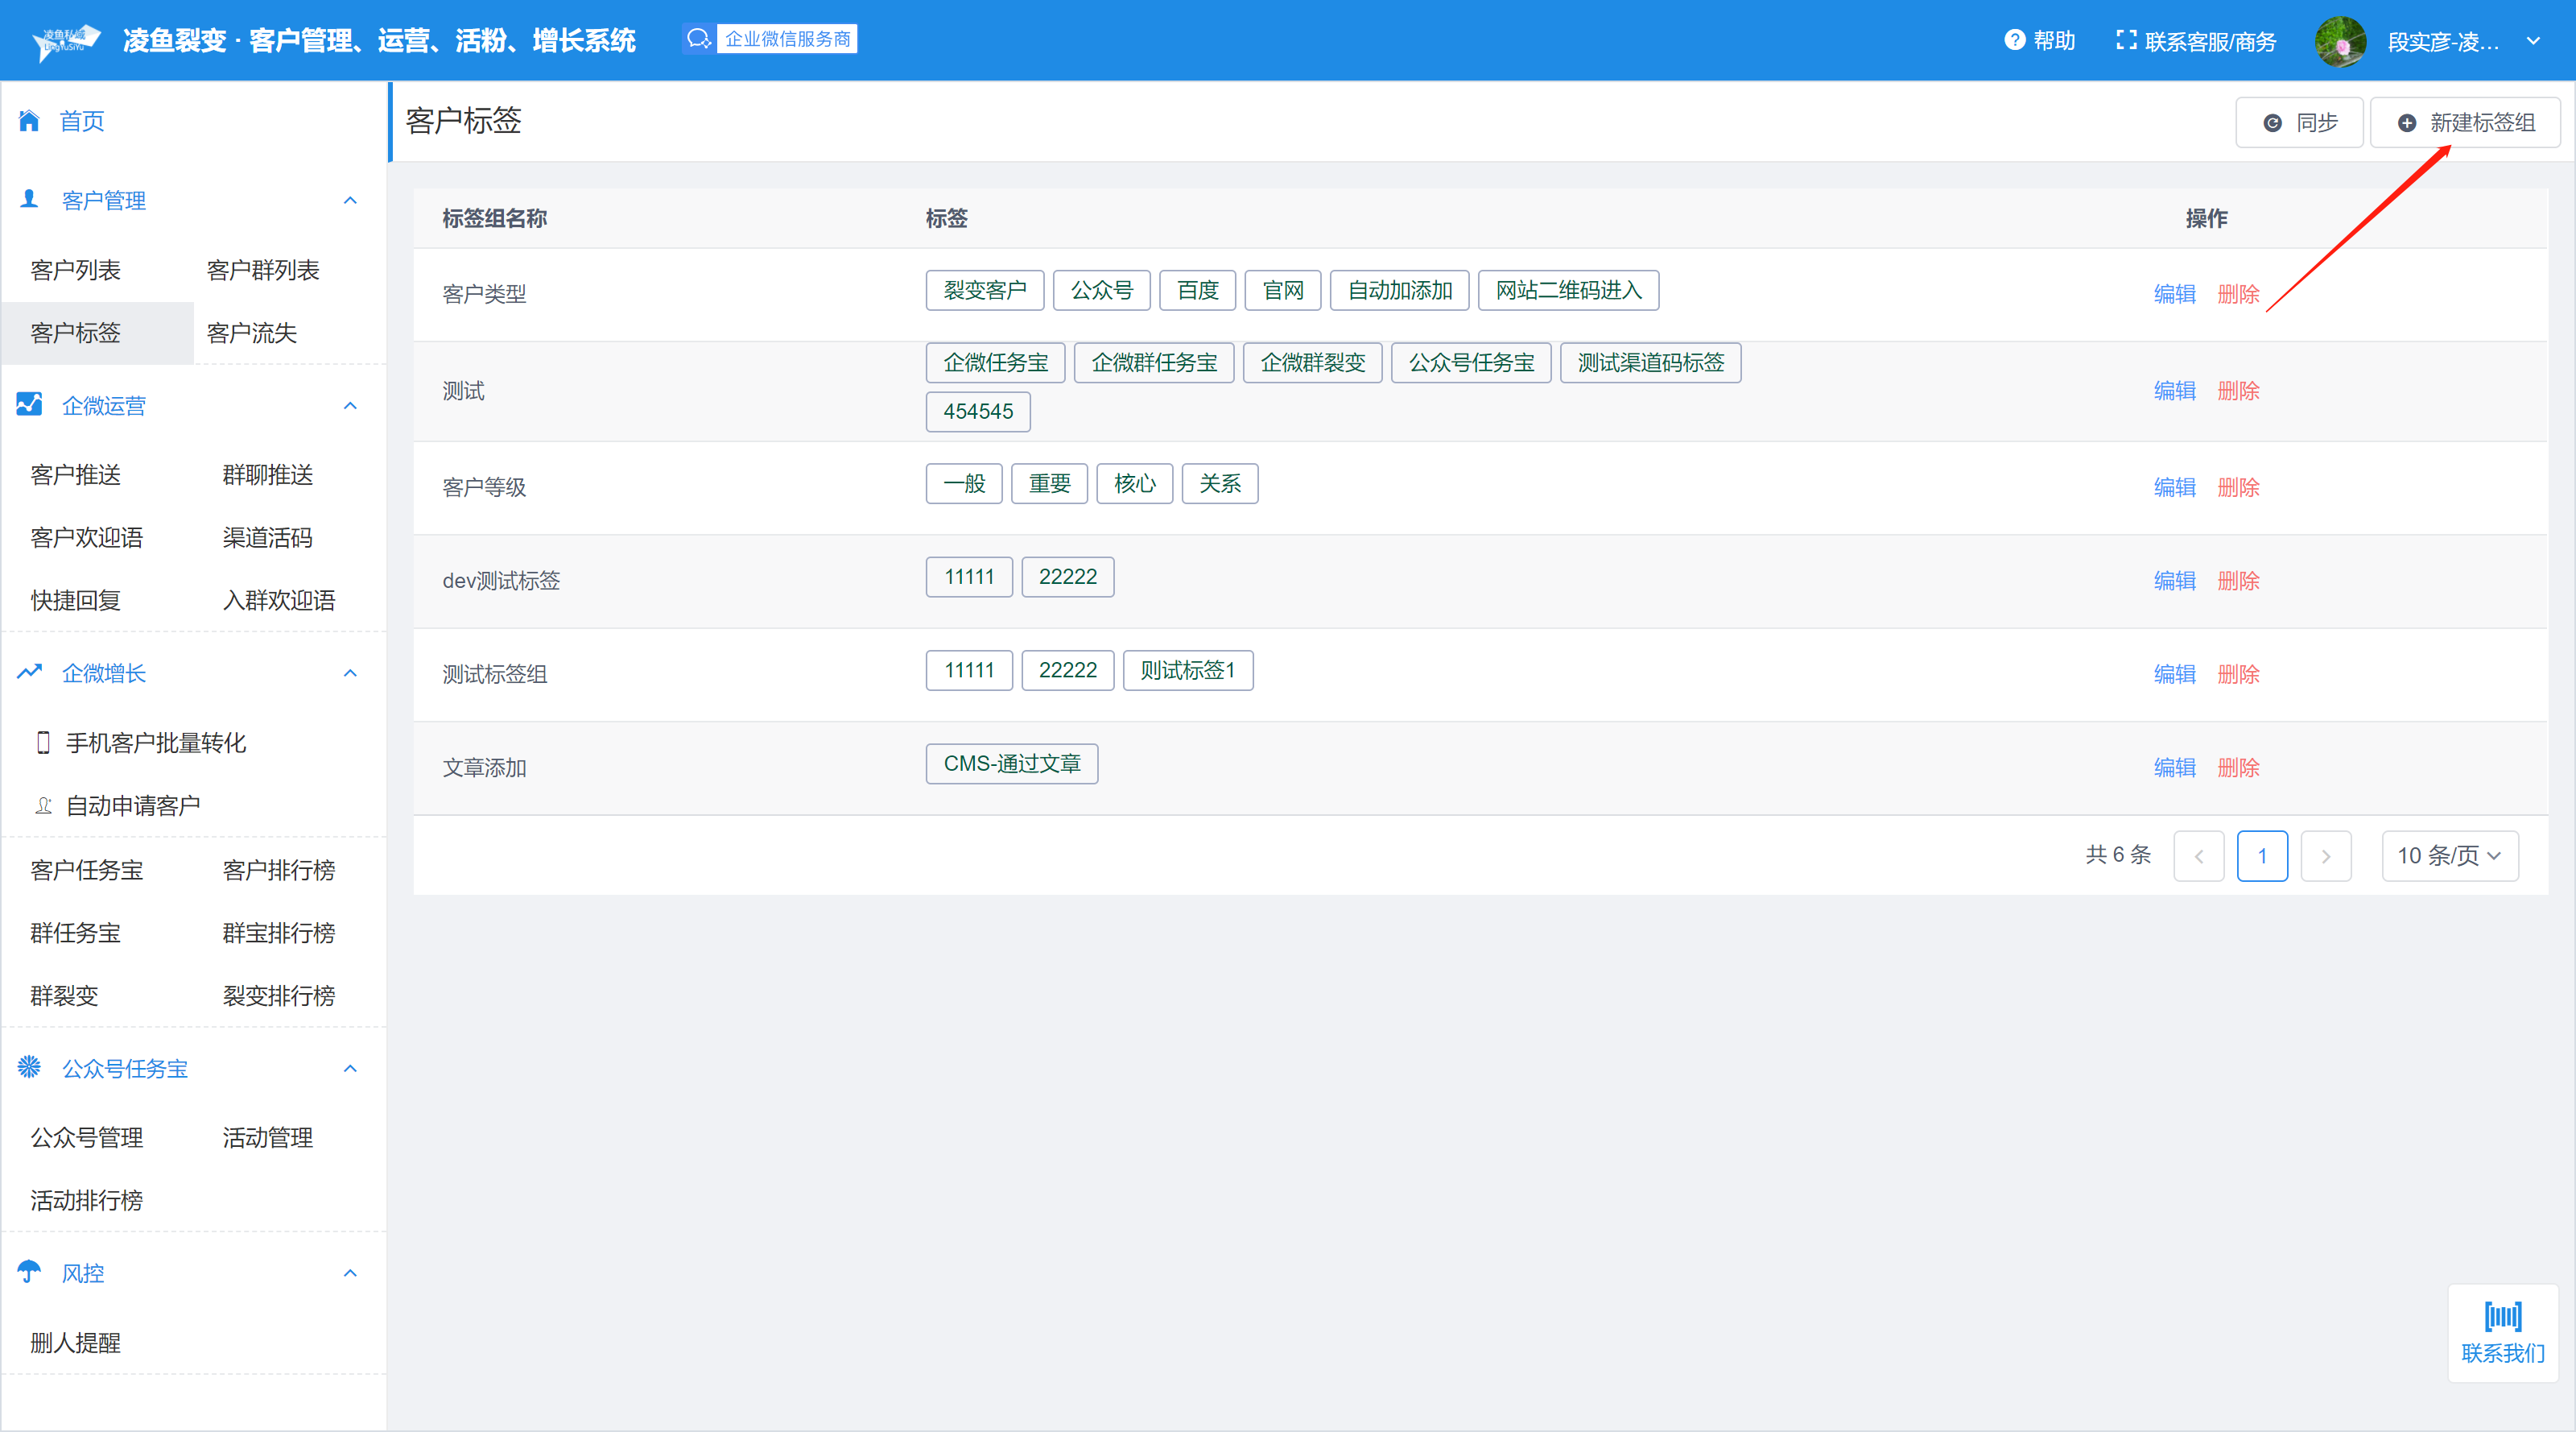The height and width of the screenshot is (1432, 2576).
Task: Click the home icon beside 首页
Action: (x=29, y=121)
